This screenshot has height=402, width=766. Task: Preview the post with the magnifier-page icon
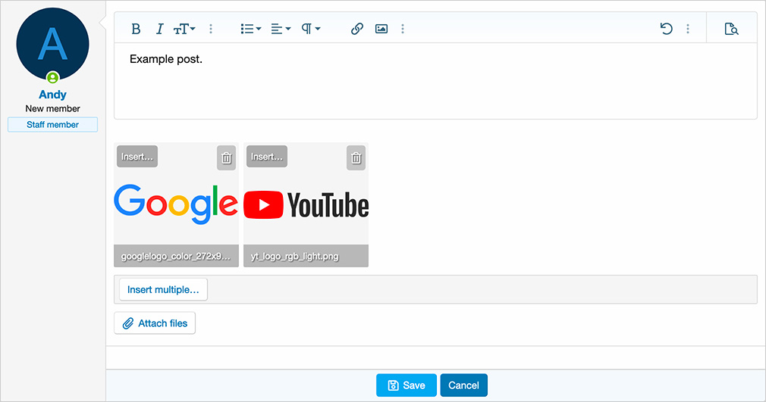[731, 30]
